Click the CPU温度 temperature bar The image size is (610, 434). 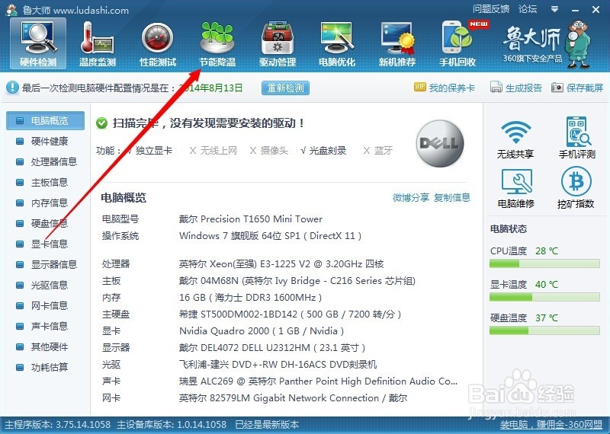(x=544, y=264)
